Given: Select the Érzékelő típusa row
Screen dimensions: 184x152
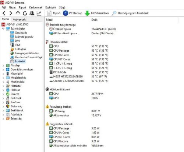Looking at the screenshot, I should (x=82, y=29).
